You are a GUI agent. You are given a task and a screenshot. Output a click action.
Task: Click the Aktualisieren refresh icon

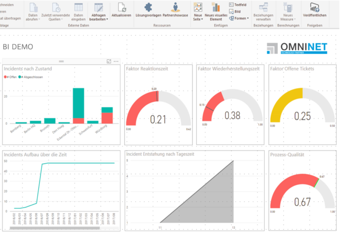(x=121, y=7)
